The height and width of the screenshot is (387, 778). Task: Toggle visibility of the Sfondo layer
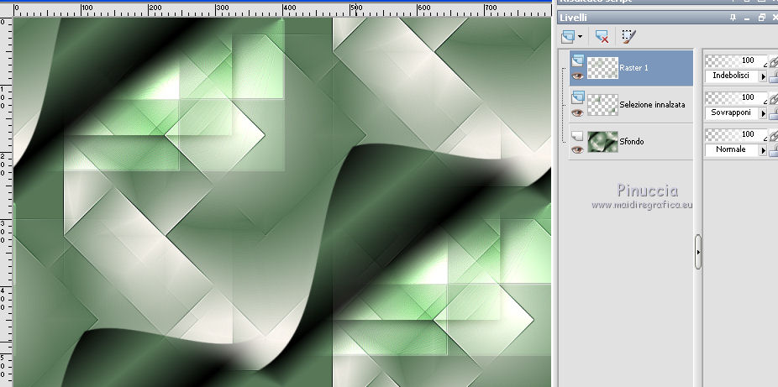[577, 150]
